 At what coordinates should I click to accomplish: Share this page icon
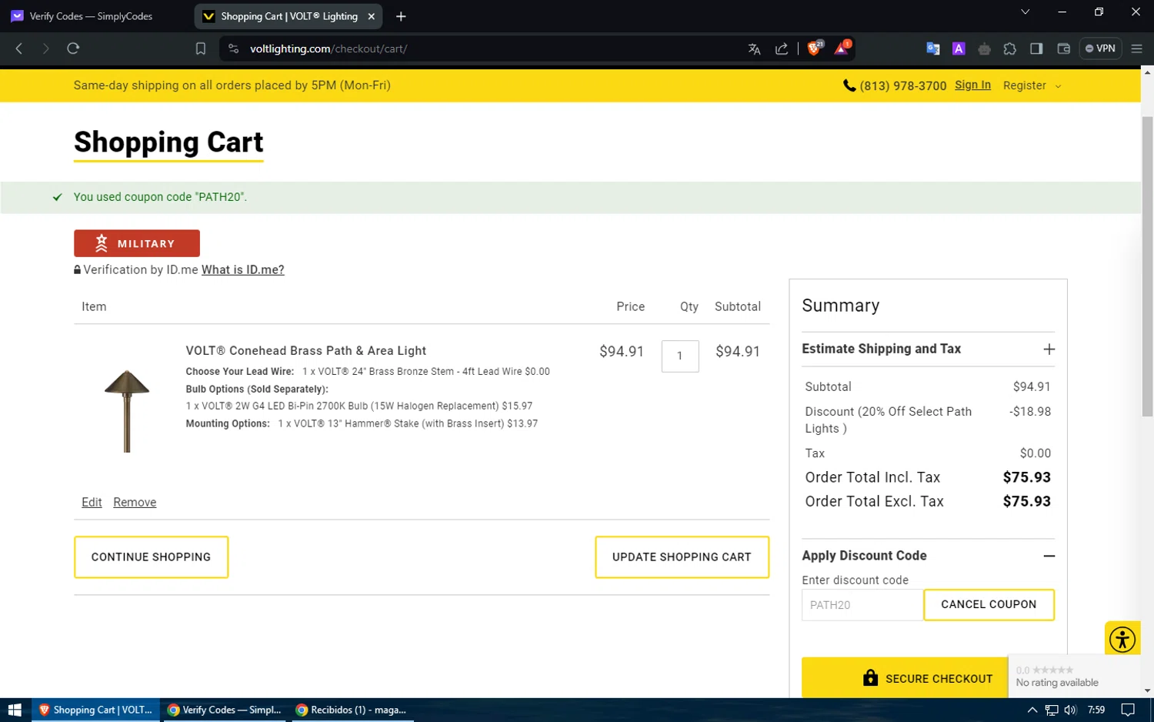click(782, 48)
